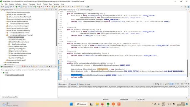
Task: Open Postman icon in taskbar
Action: (113, 104)
